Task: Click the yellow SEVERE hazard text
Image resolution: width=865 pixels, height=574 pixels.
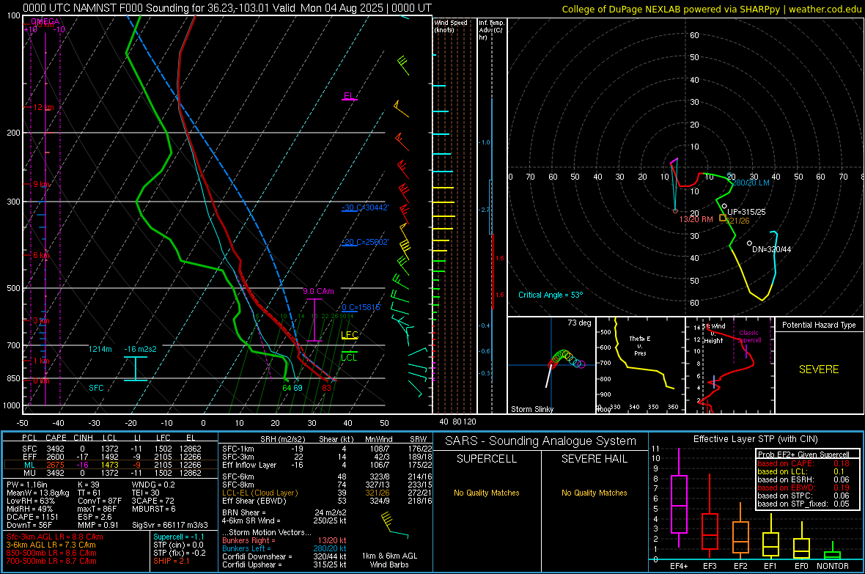Action: point(819,369)
